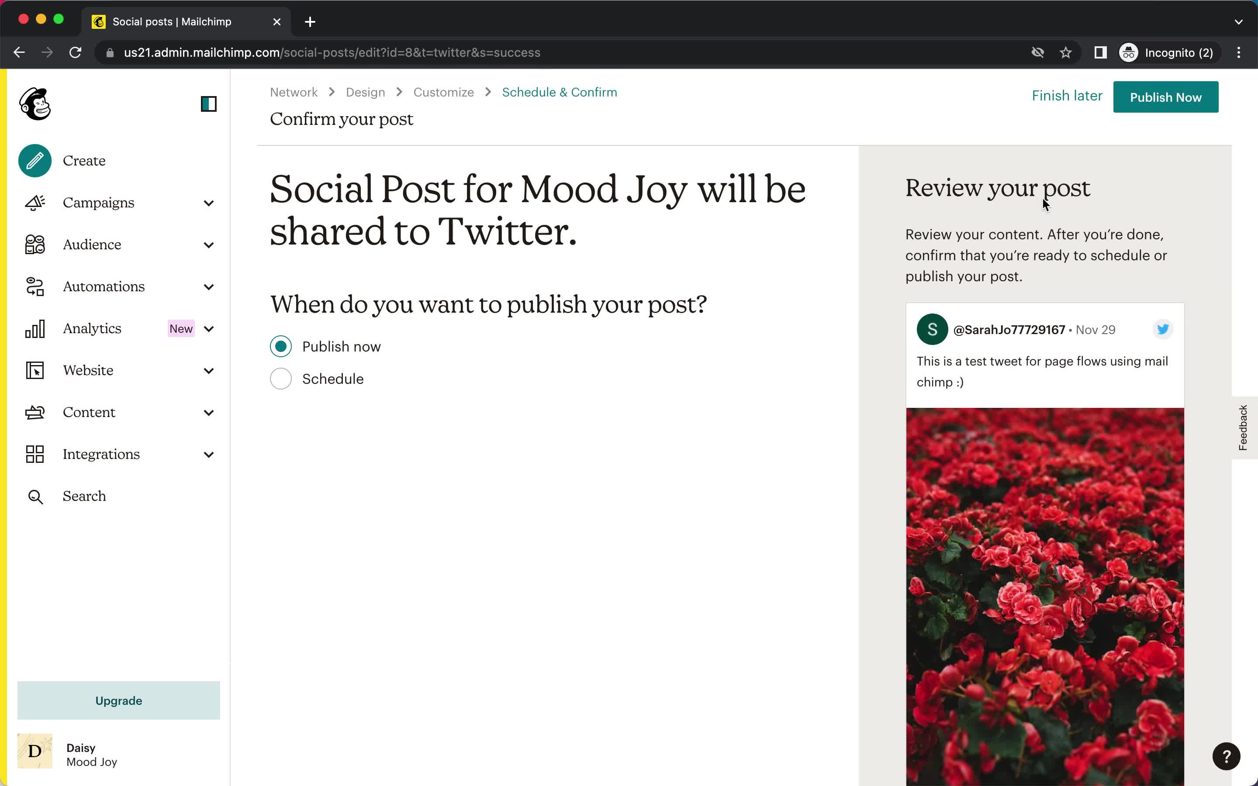Select the Publish now radio button
Viewport: 1258px width, 786px height.
pos(281,346)
